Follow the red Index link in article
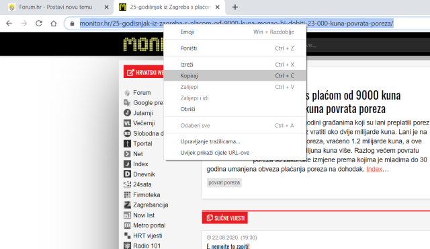Image resolution: width=430 pixels, height=249 pixels. click(374, 169)
